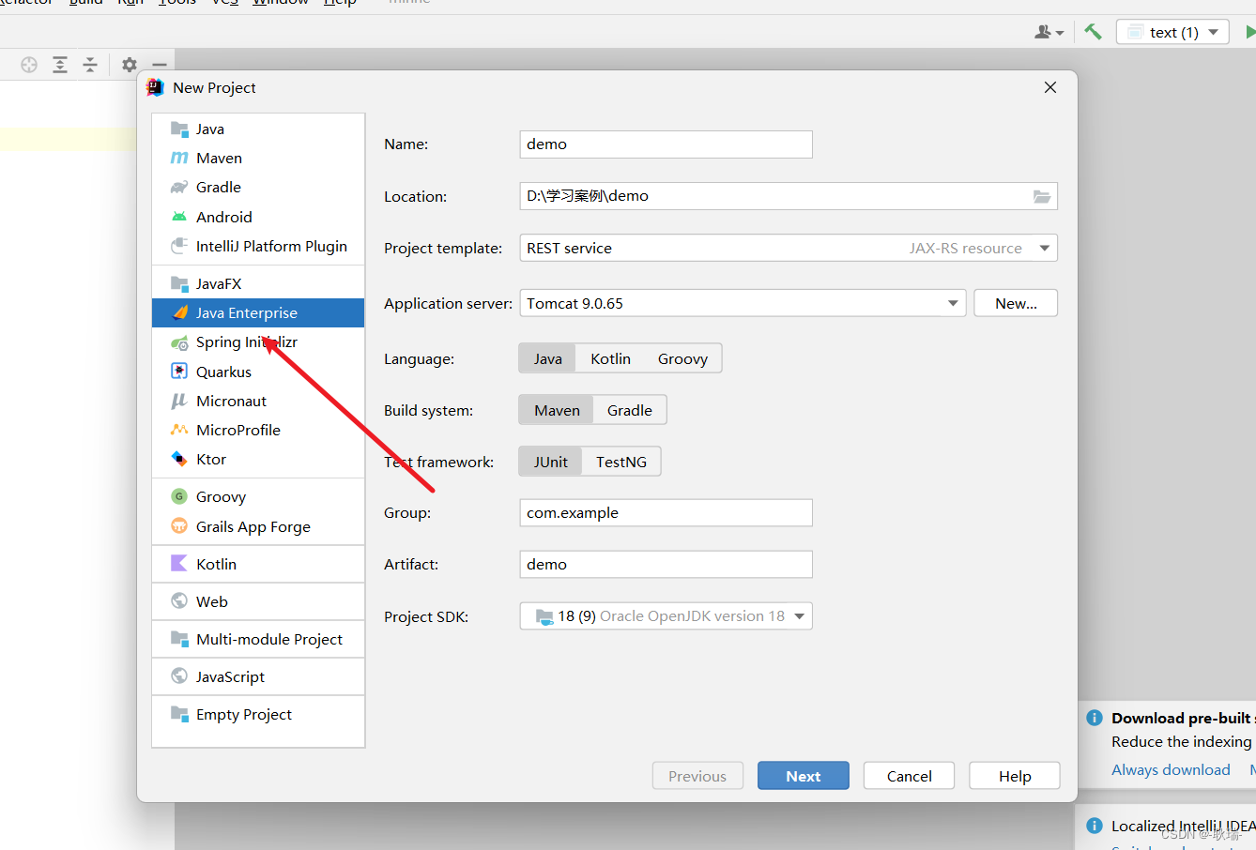Click the Quarkus logo icon
1256x850 pixels.
(x=179, y=372)
